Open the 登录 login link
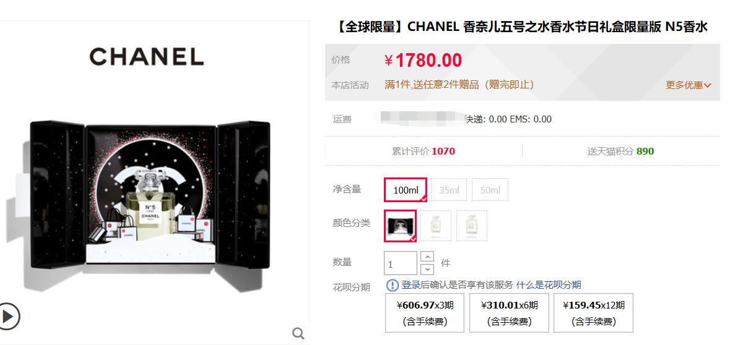Image resolution: width=730 pixels, height=345 pixels. [411, 285]
